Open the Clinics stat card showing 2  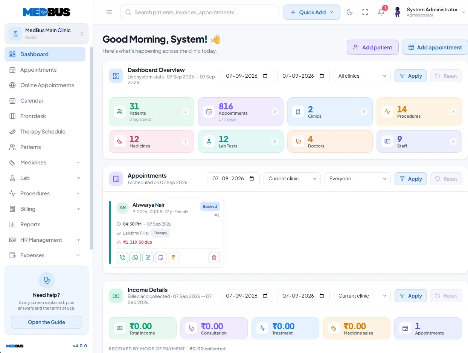(330, 112)
